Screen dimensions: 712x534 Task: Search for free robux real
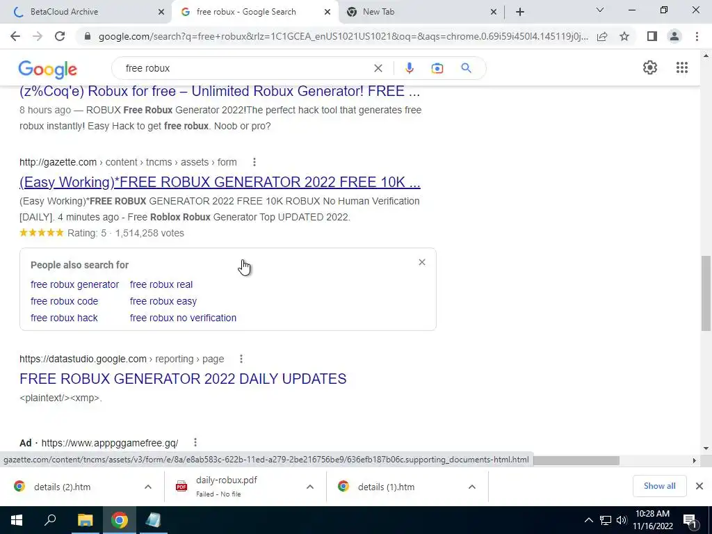pos(161,284)
